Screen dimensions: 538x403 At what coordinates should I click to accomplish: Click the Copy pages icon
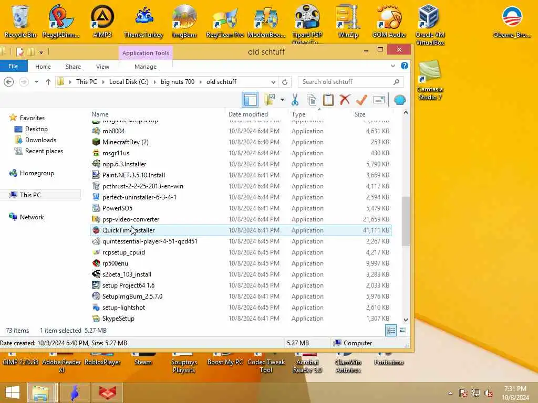pyautogui.click(x=311, y=100)
